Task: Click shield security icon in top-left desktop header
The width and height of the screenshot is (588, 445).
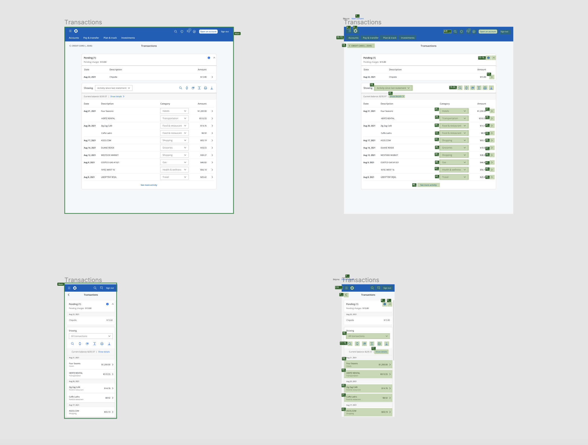Action: (182, 32)
